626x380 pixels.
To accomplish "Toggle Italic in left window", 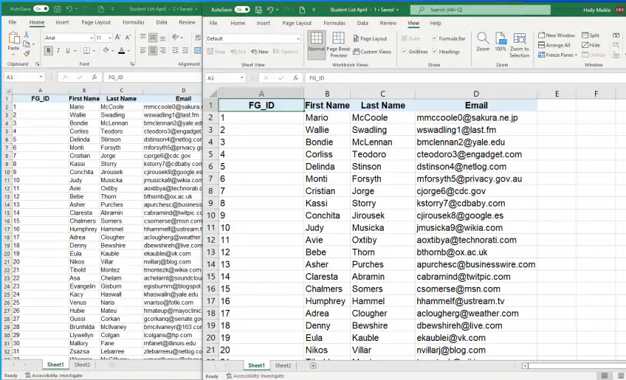I will click(58, 50).
